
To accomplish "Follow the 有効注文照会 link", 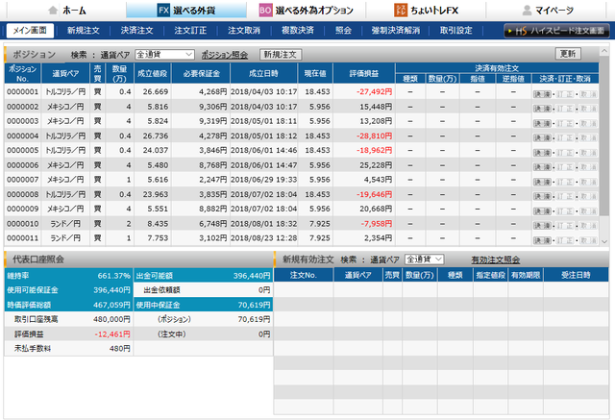I will [496, 259].
